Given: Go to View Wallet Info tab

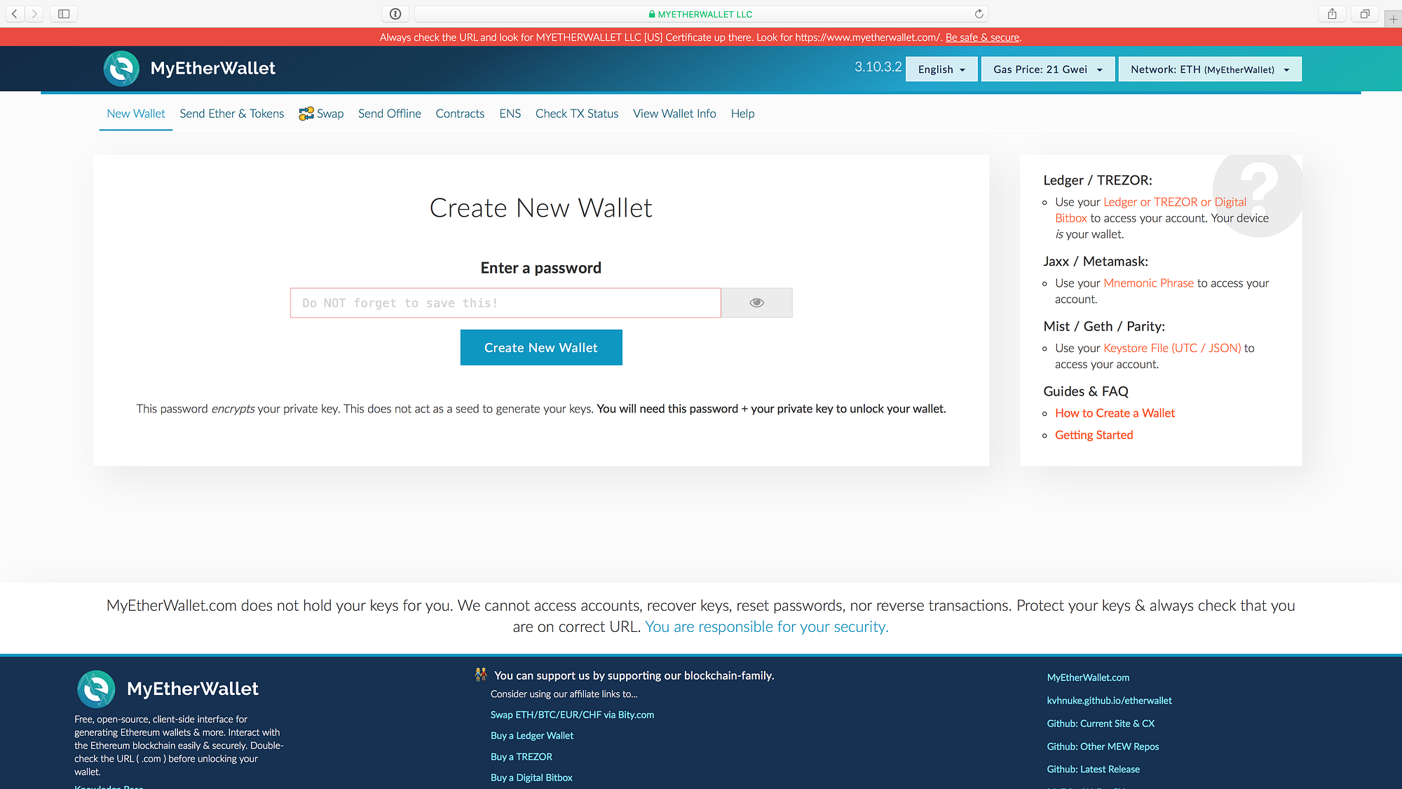Looking at the screenshot, I should tap(674, 114).
